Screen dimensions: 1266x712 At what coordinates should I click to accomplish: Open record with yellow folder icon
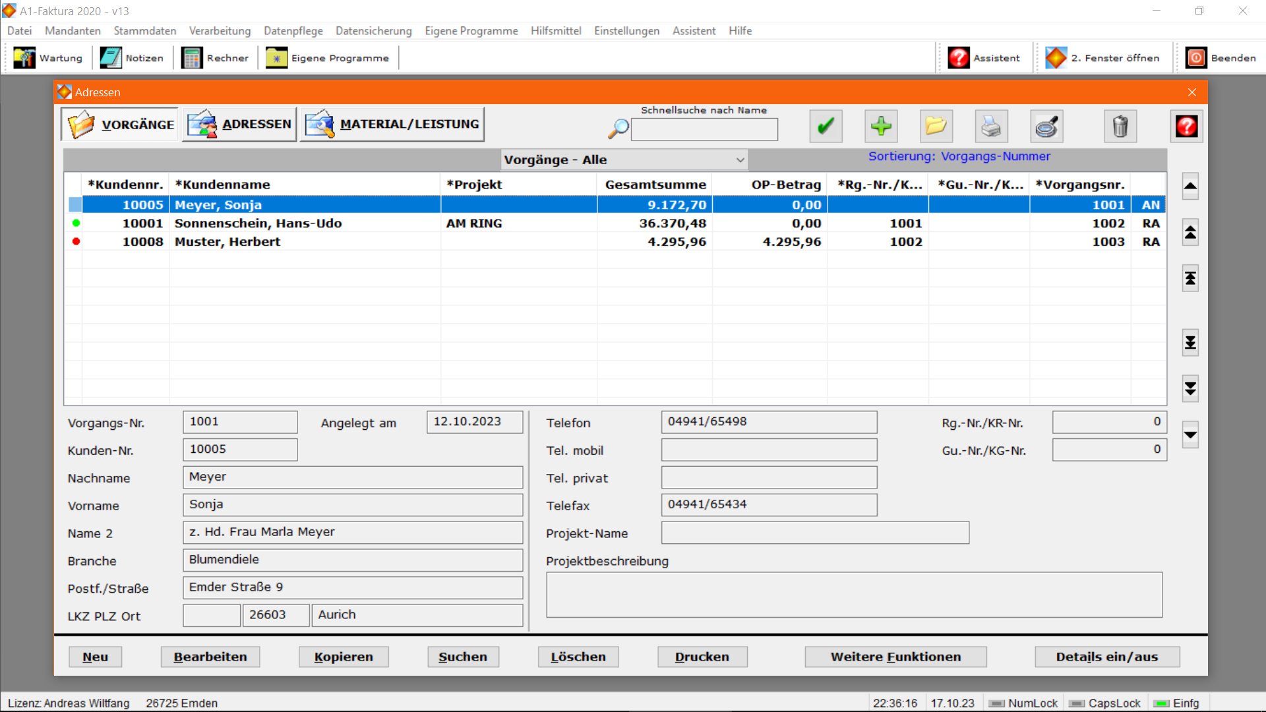point(936,126)
